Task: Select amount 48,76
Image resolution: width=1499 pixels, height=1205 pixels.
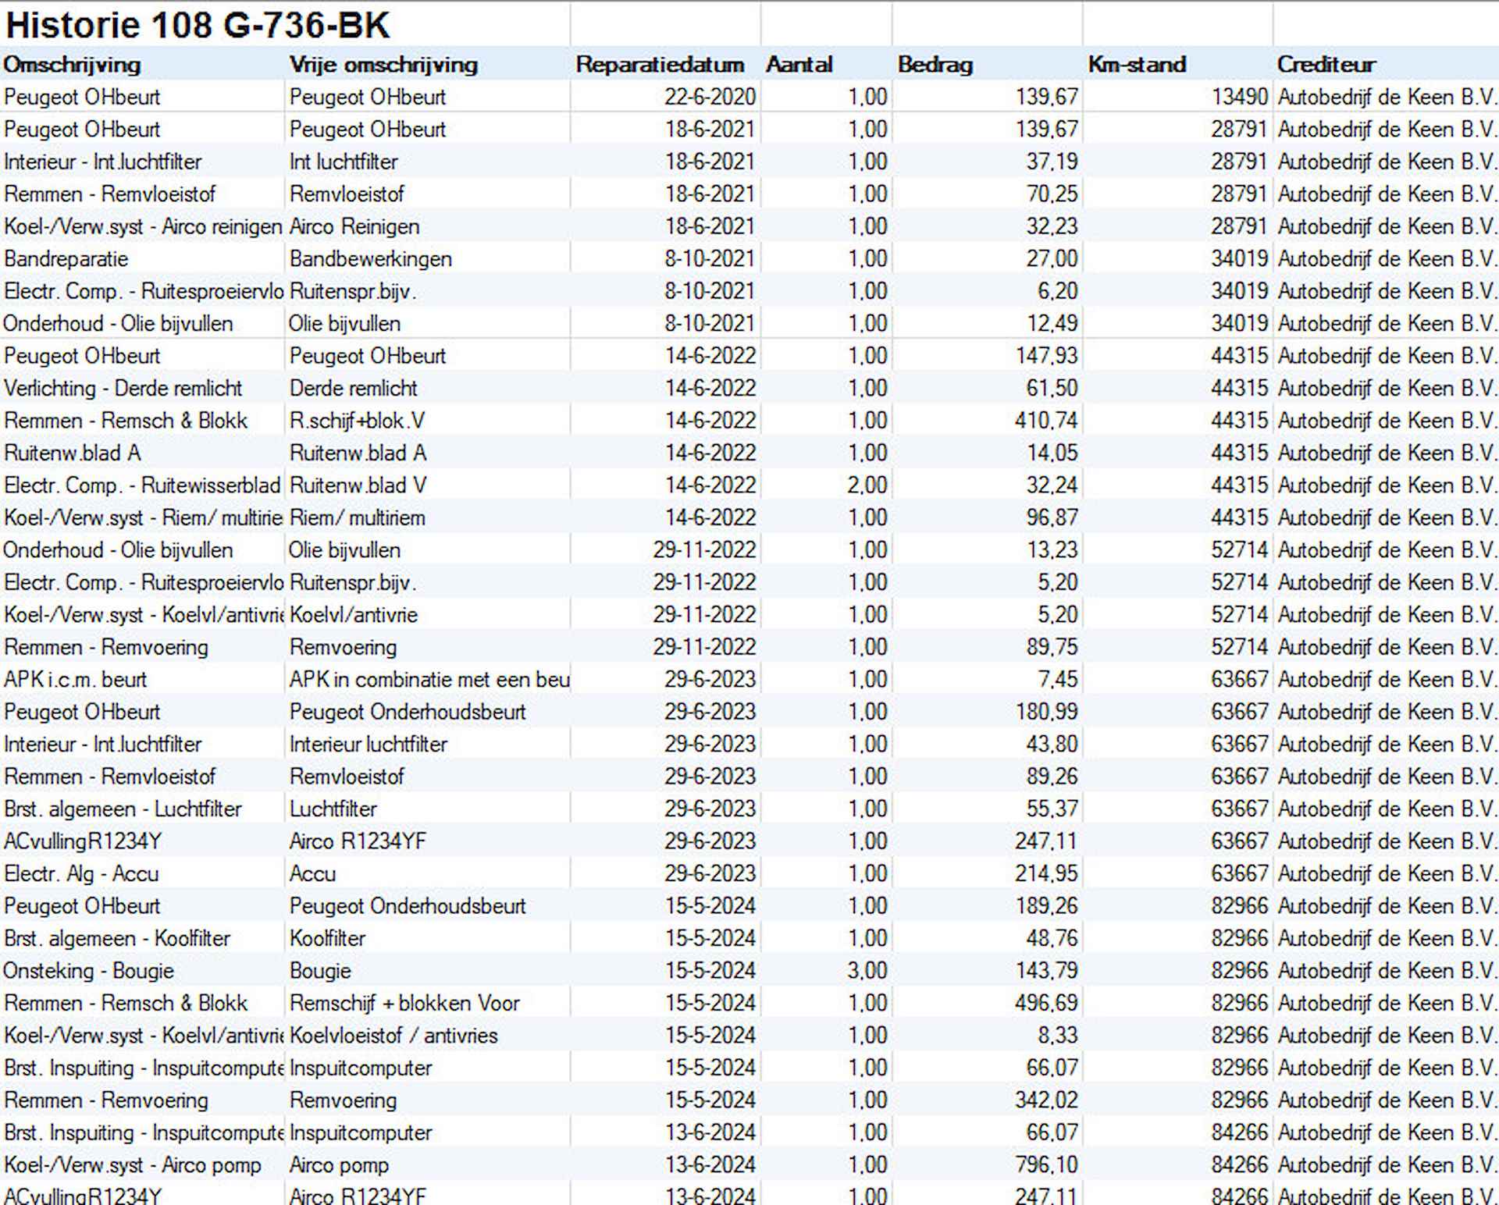Action: pos(1052,939)
